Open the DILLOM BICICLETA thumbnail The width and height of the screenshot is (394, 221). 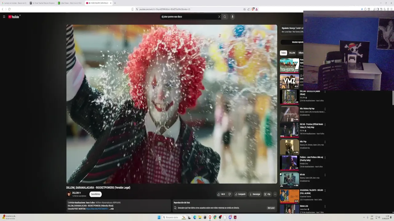coord(289,97)
